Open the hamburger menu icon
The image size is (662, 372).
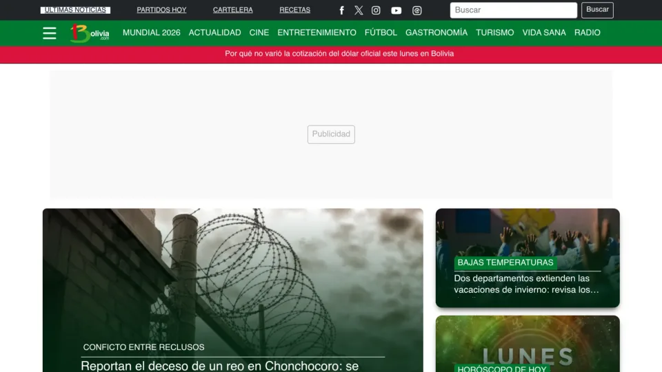[50, 33]
